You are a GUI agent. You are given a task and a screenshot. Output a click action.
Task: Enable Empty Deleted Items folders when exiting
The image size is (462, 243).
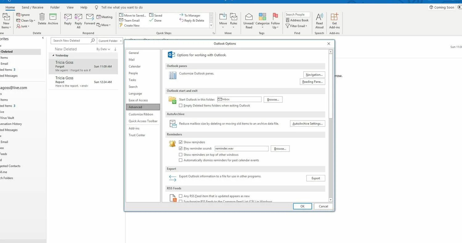tap(180, 106)
